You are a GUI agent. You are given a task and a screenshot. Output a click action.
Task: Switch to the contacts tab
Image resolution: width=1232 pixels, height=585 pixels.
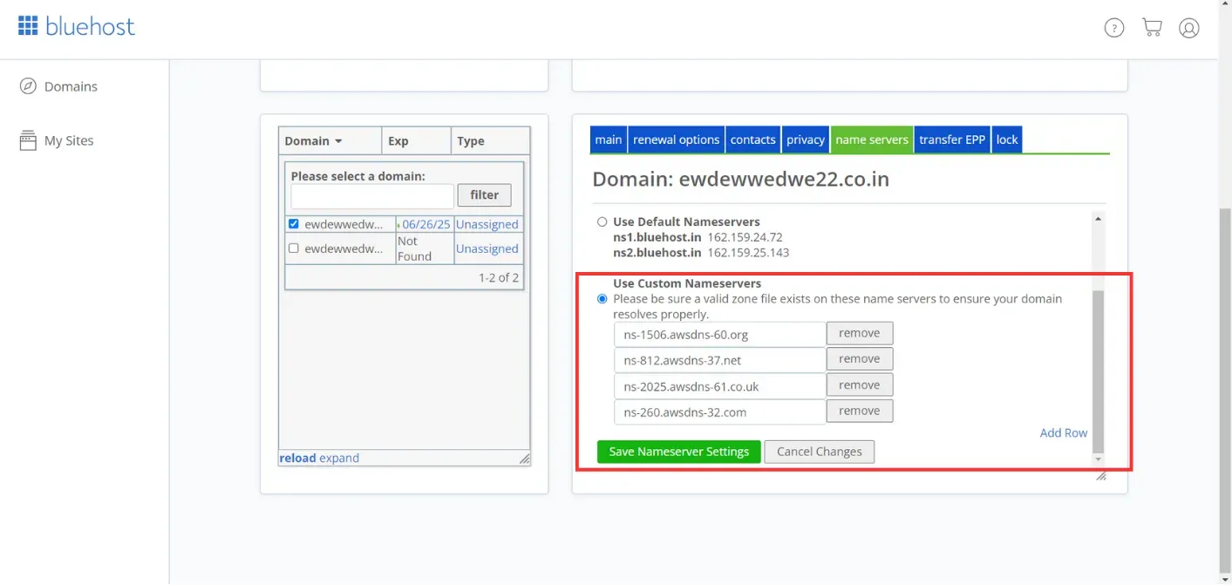pos(753,139)
